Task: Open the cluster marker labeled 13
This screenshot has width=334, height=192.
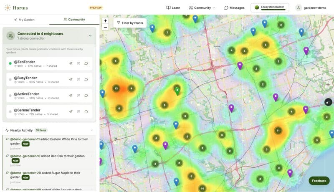Action: [x=116, y=88]
